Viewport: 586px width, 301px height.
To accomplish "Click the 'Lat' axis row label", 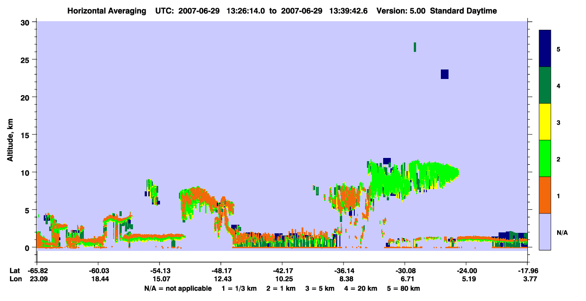I will pyautogui.click(x=14, y=270).
